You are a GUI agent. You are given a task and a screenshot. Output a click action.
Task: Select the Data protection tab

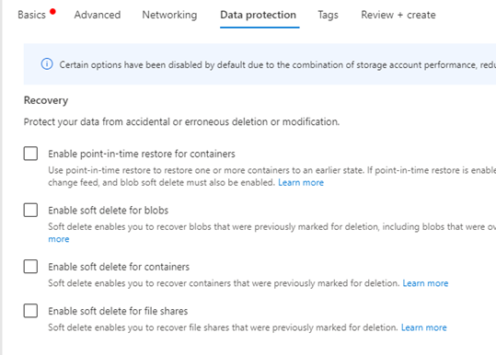(x=258, y=15)
